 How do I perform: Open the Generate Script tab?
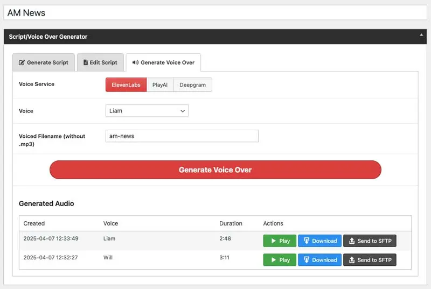point(44,62)
